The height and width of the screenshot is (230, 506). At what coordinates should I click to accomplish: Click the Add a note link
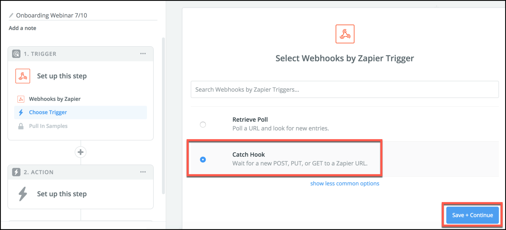click(22, 28)
